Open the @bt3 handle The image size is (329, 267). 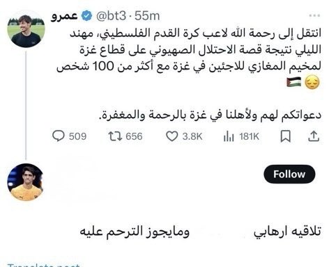[x=111, y=16]
